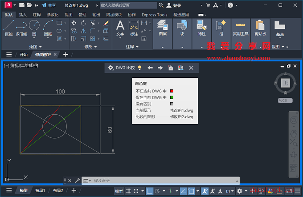
Task: Click gray swatch 没有区别
Action: [x=172, y=104]
